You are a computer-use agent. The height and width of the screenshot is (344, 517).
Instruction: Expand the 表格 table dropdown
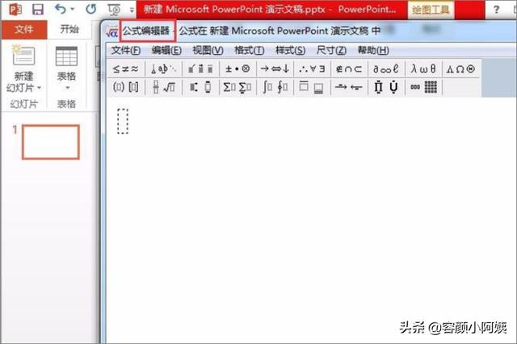pos(66,87)
